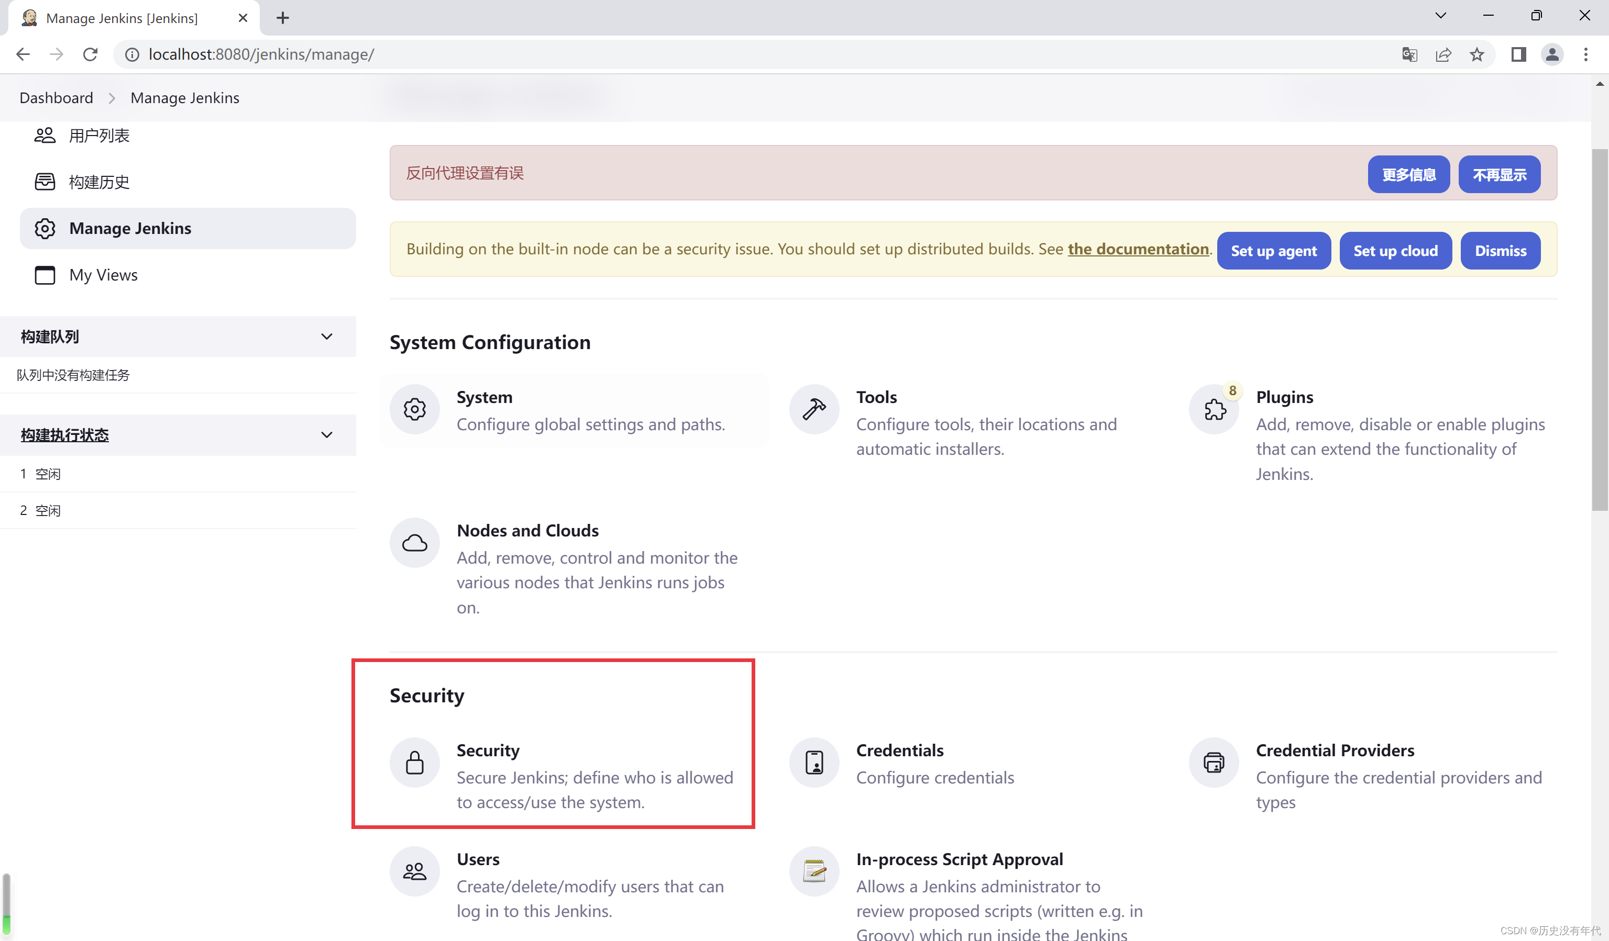
Task: Click the 更多信息 button
Action: [1409, 174]
